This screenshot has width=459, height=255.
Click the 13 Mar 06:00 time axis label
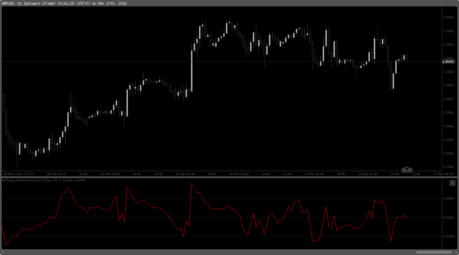[x=185, y=174]
